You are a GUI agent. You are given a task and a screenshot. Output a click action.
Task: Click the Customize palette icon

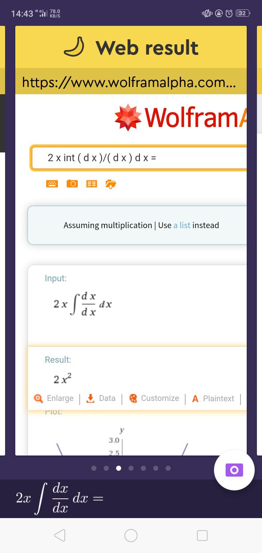coord(134,398)
